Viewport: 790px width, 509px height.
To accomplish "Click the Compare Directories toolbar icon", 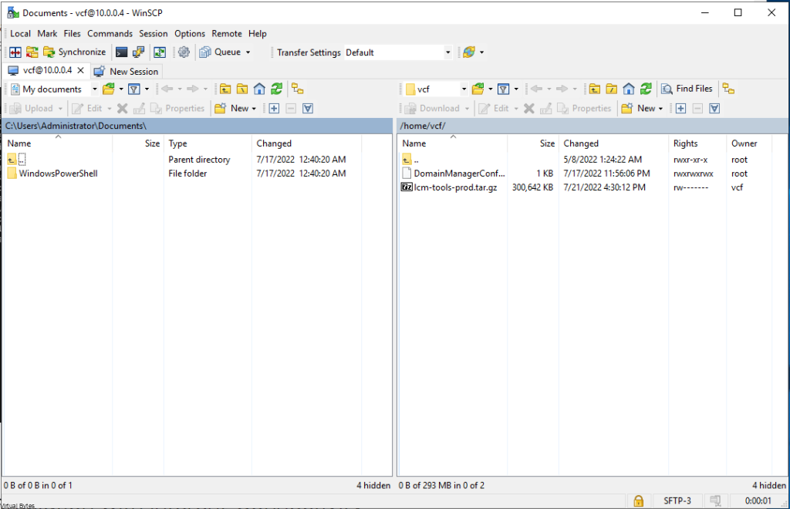I will pos(15,52).
